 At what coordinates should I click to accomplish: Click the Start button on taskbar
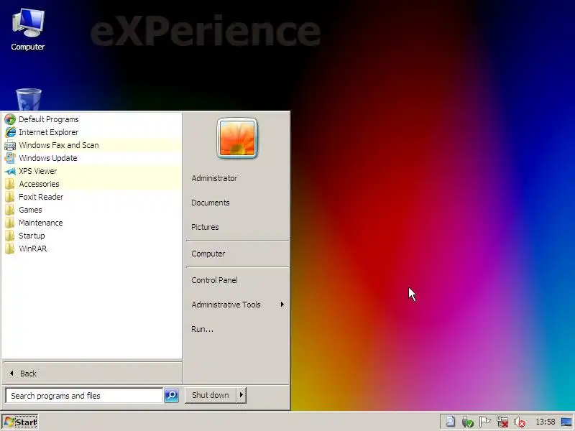coord(20,422)
